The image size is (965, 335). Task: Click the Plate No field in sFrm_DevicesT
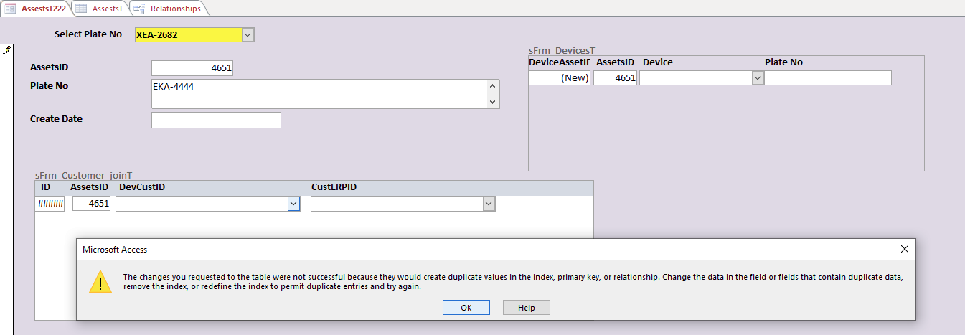[828, 78]
